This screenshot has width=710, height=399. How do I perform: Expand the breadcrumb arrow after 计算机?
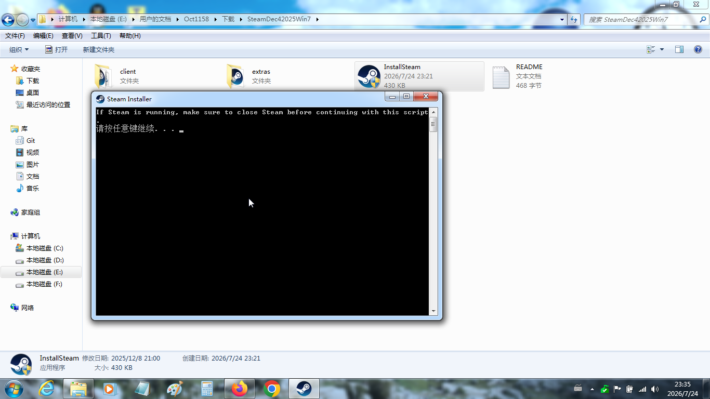coord(84,19)
